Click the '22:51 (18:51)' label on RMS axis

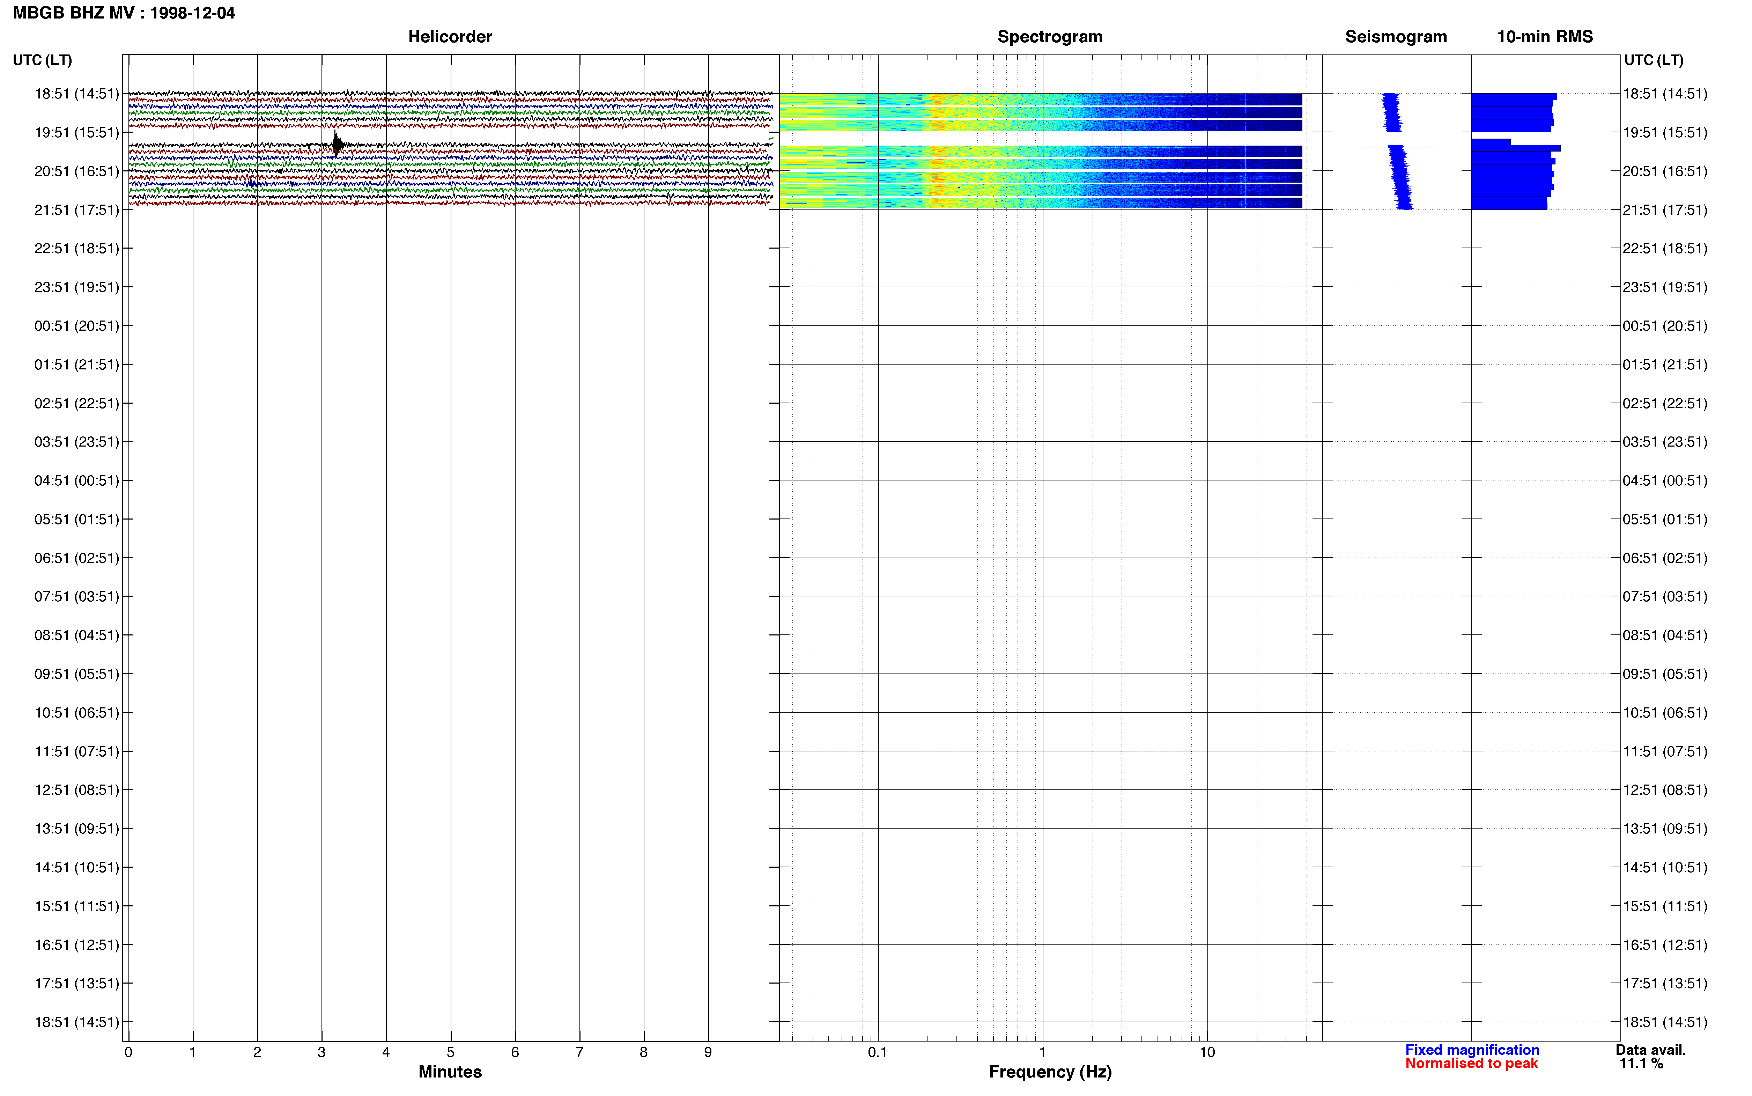[1665, 249]
